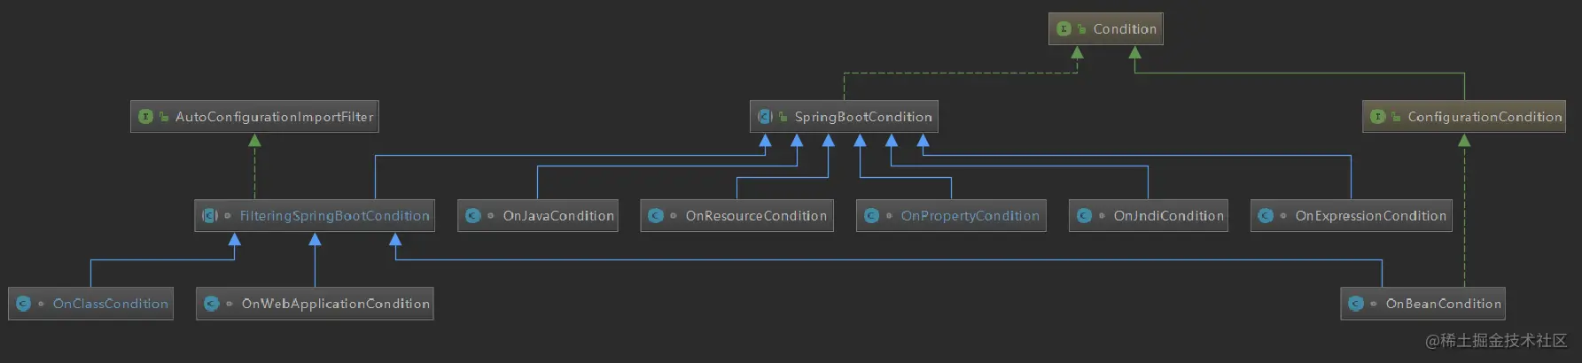
Task: Click the OnJavaCondition class icon
Action: coord(472,216)
